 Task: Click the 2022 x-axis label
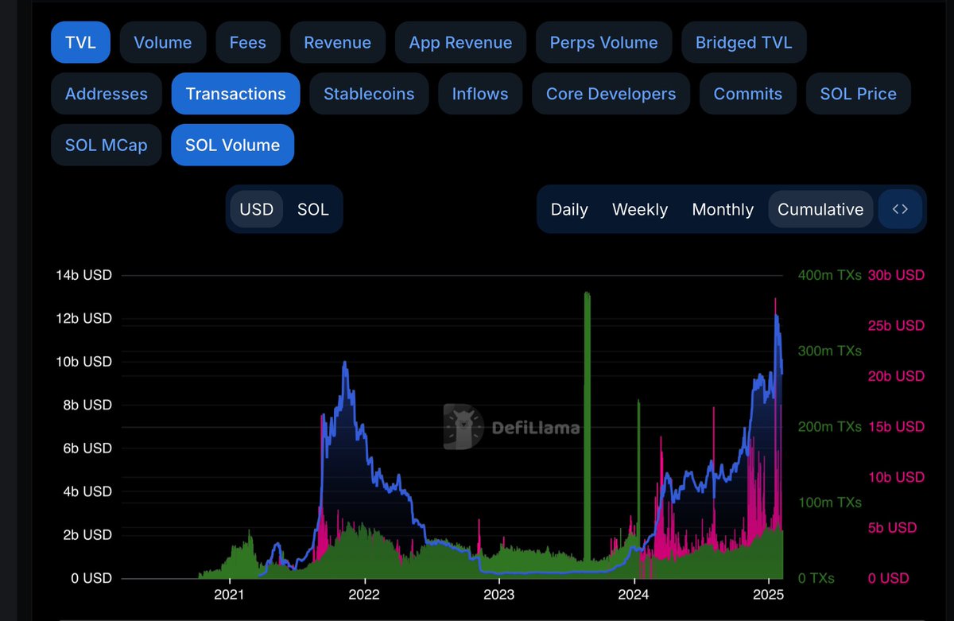tap(364, 594)
